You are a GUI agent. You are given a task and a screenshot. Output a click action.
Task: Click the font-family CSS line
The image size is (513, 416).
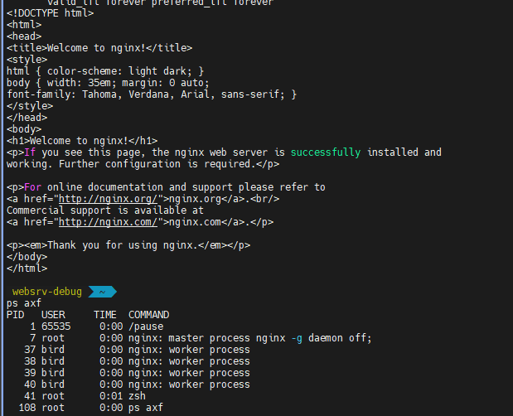coord(152,94)
